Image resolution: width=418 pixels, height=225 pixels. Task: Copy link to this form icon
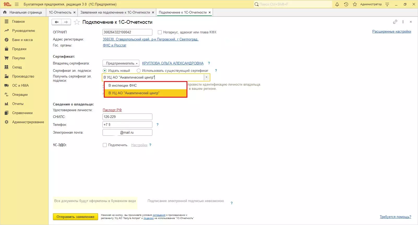tap(395, 22)
